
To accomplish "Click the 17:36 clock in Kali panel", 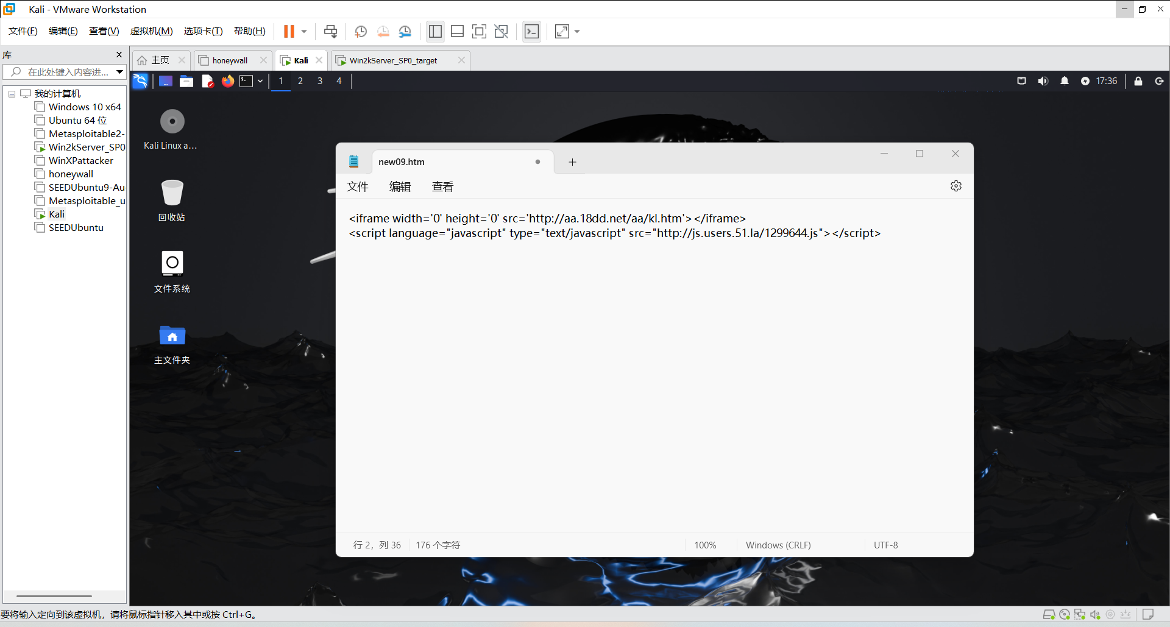I will 1107,81.
